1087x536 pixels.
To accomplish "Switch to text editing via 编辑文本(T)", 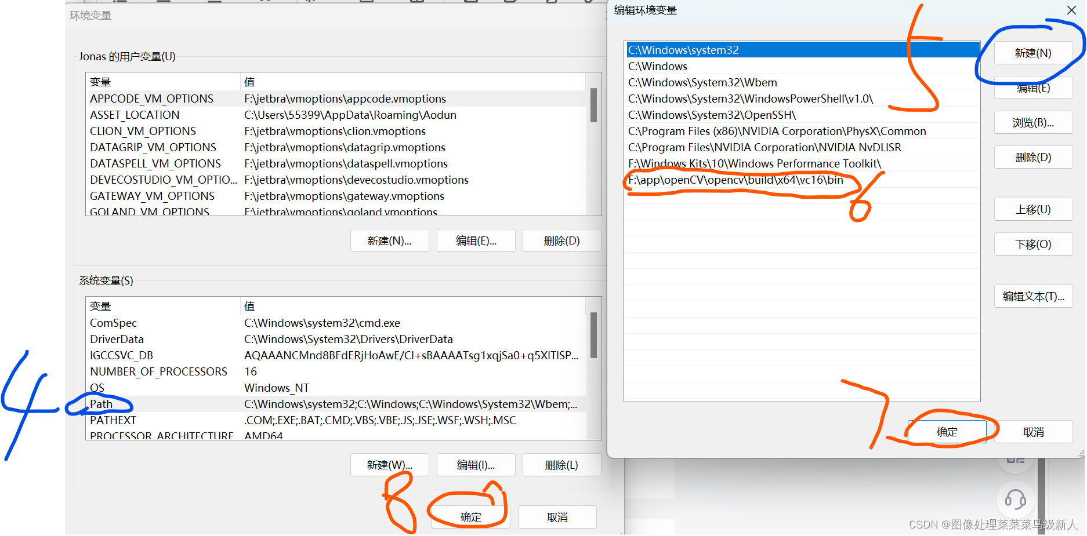I will pyautogui.click(x=1032, y=296).
